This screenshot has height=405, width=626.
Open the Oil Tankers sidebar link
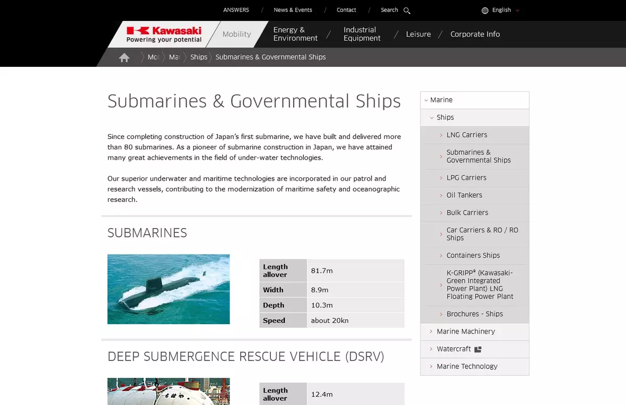coord(464,195)
